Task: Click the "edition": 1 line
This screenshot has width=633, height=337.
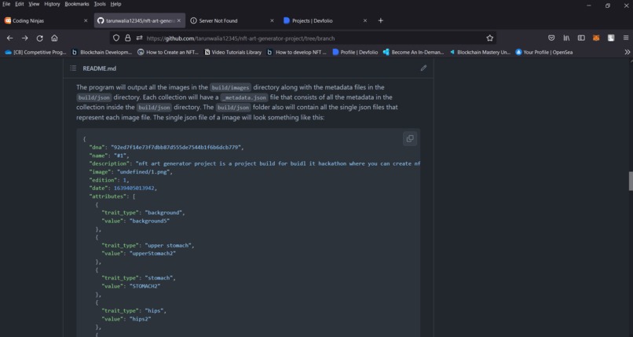Action: click(109, 180)
